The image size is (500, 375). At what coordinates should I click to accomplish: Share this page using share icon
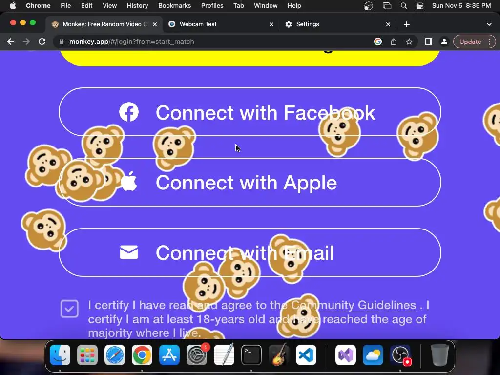click(x=394, y=42)
